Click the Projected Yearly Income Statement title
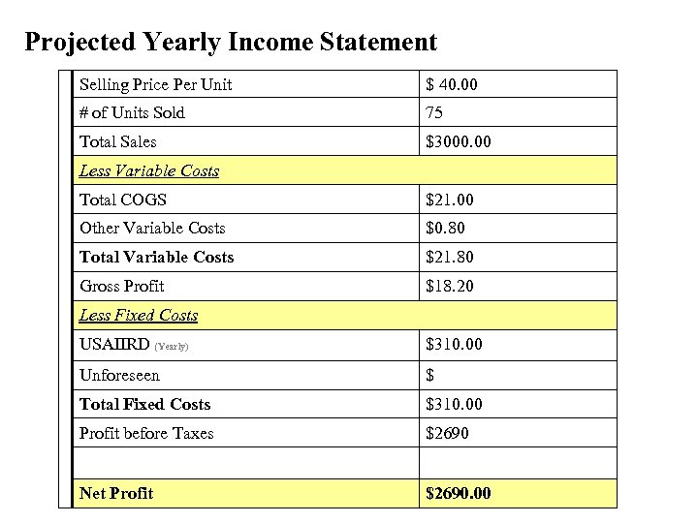698x523 pixels. (231, 43)
